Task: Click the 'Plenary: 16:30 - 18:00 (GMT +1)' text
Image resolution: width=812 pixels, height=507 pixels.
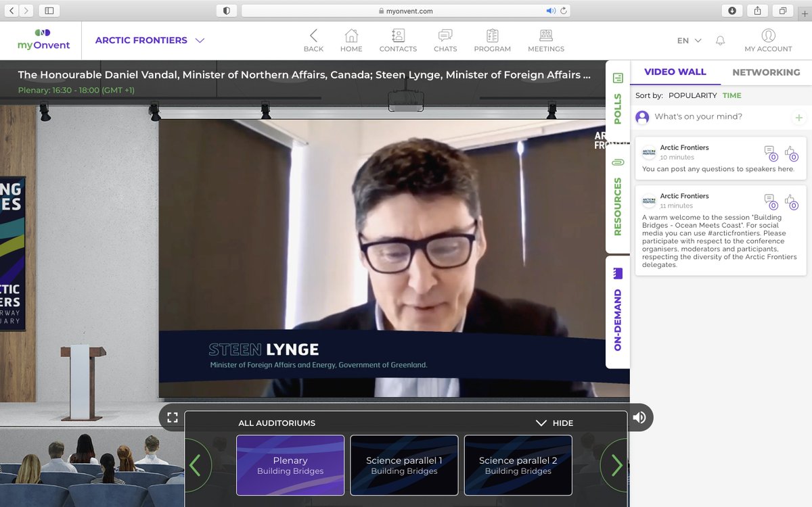Action: pyautogui.click(x=76, y=90)
